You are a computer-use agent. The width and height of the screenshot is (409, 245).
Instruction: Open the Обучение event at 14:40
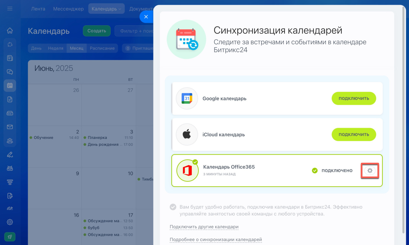point(54,138)
